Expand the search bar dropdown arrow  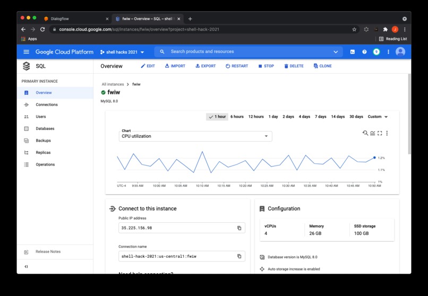(336, 52)
